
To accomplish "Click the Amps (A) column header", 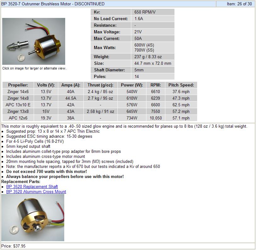I will [71, 85].
